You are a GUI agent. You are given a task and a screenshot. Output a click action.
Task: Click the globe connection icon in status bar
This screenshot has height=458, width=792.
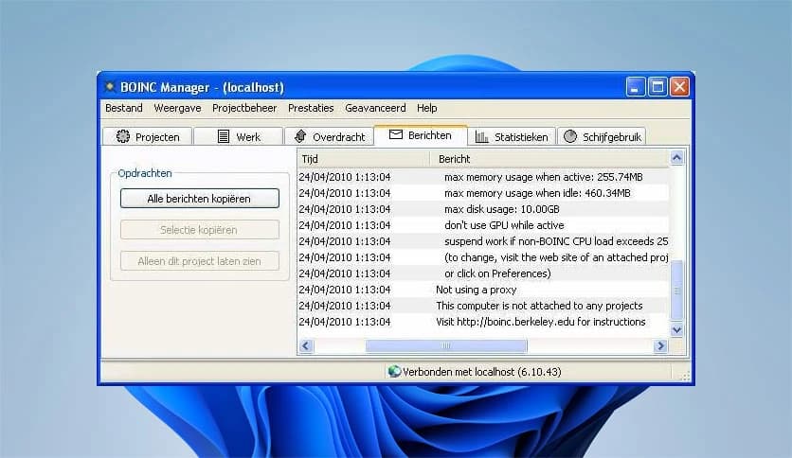[x=394, y=372]
